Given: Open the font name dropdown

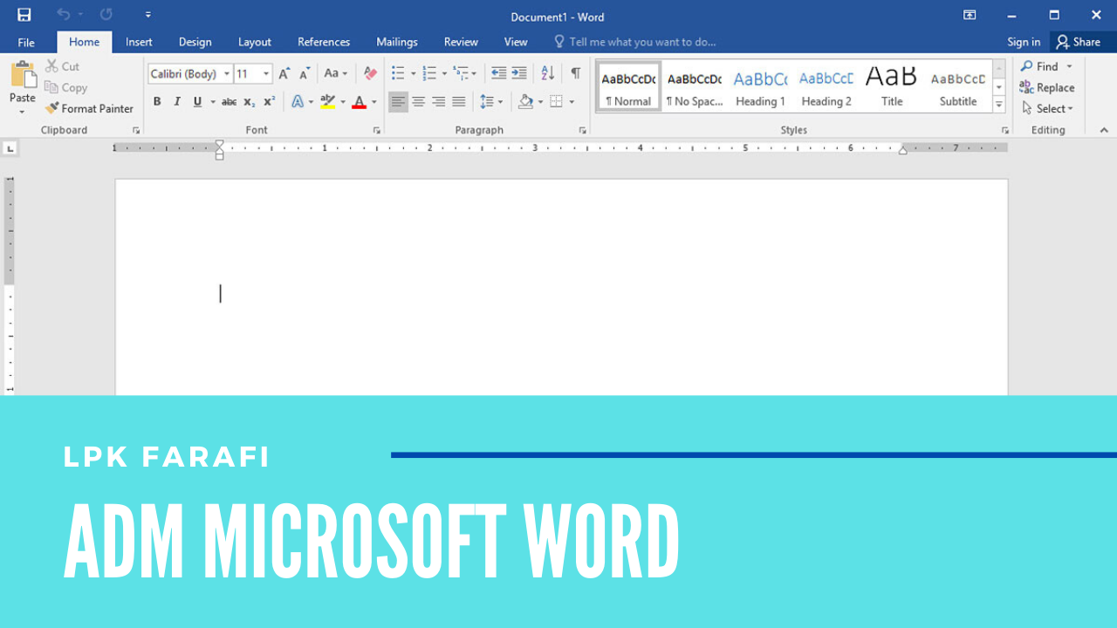Looking at the screenshot, I should point(227,74).
